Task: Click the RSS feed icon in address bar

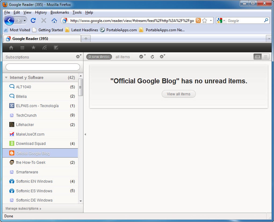Action: point(198,21)
